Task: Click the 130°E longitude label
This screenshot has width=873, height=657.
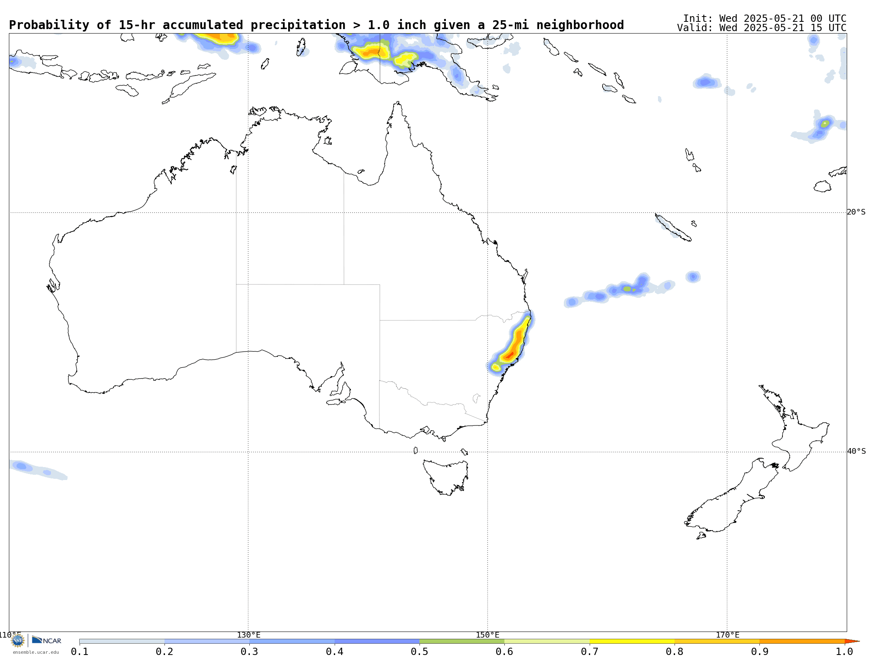Action: tap(249, 635)
